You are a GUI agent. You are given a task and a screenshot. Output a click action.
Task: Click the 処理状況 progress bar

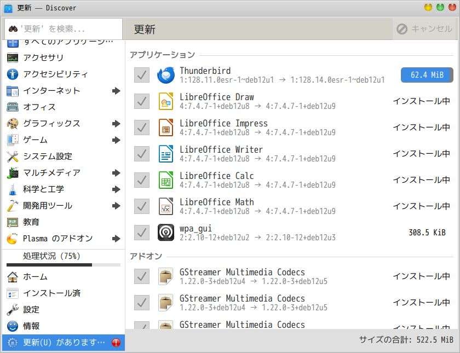tap(64, 265)
